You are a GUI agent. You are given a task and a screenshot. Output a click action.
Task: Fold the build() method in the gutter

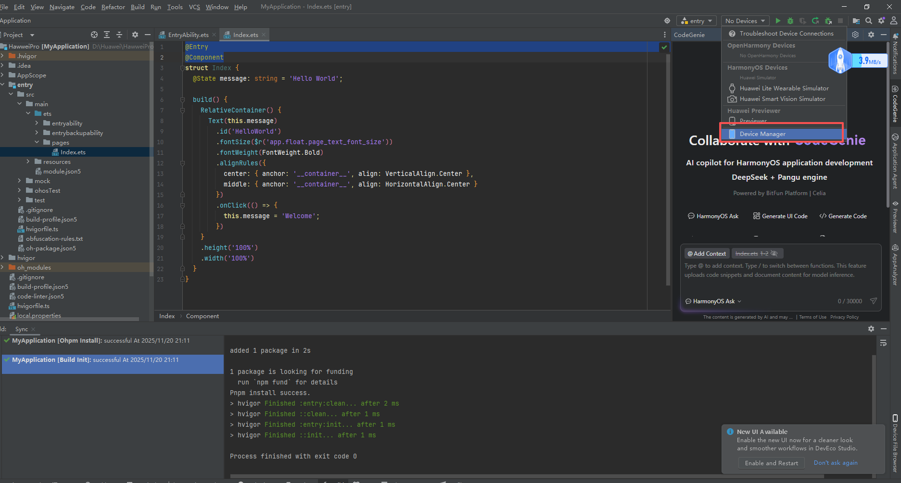point(182,99)
